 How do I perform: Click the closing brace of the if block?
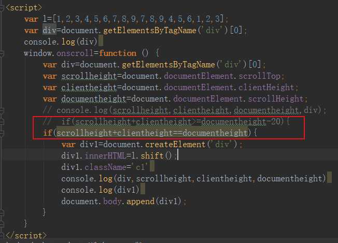(x=44, y=212)
